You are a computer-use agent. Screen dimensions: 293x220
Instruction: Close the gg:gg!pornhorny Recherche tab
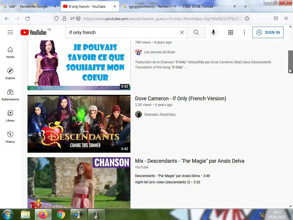[x=175, y=6]
